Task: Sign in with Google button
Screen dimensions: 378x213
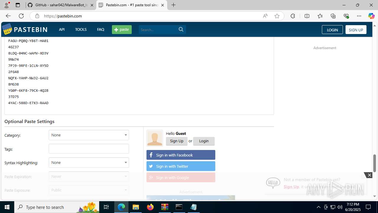Action: 181,177
